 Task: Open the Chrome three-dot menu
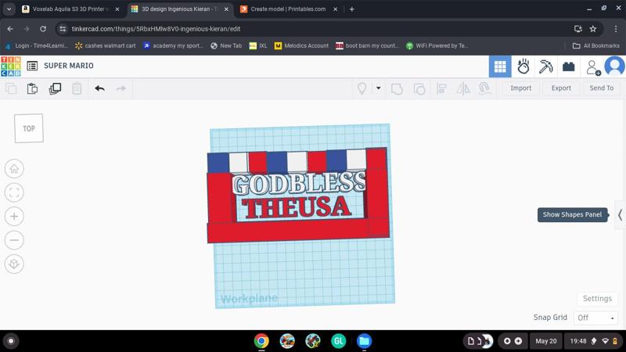[x=616, y=29]
